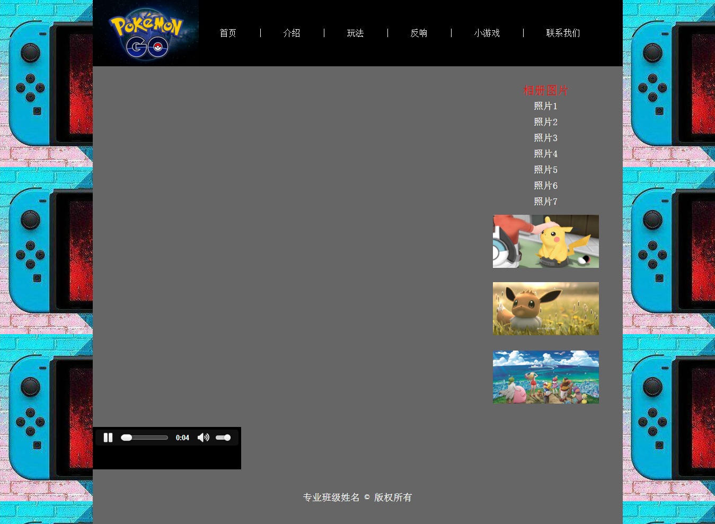Click the 专业班级姓名 © 版权所有 footer text

pos(357,497)
